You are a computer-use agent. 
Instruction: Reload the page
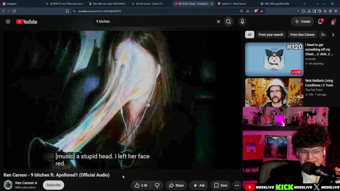point(14,11)
